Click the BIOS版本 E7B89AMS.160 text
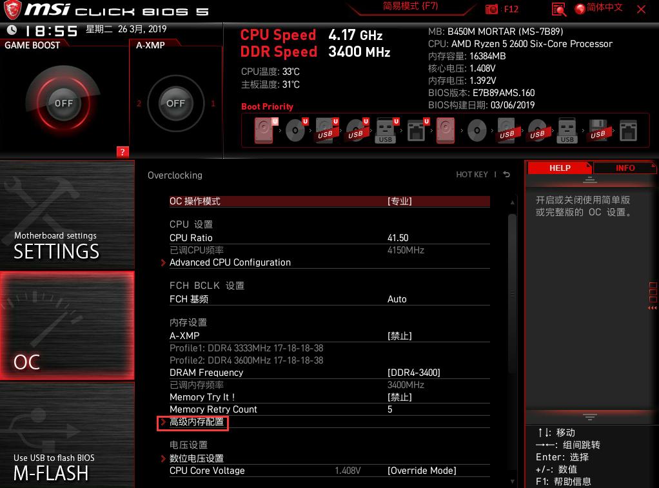659x488 pixels. [481, 93]
